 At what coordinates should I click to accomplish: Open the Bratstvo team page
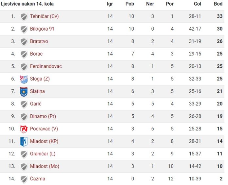[x=39, y=41]
